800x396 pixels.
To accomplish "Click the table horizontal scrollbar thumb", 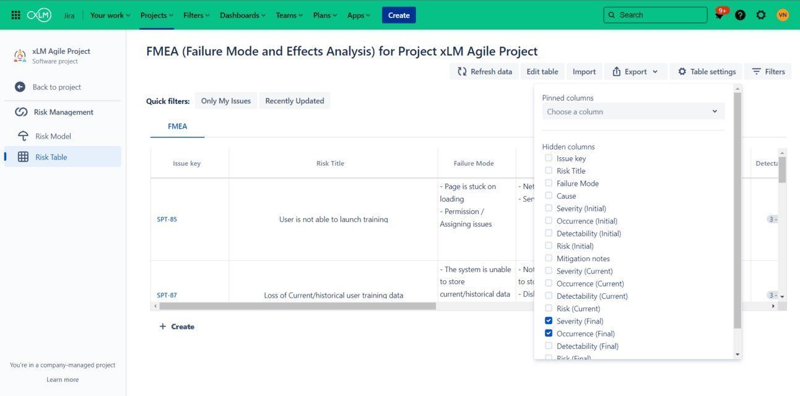I will click(x=297, y=306).
